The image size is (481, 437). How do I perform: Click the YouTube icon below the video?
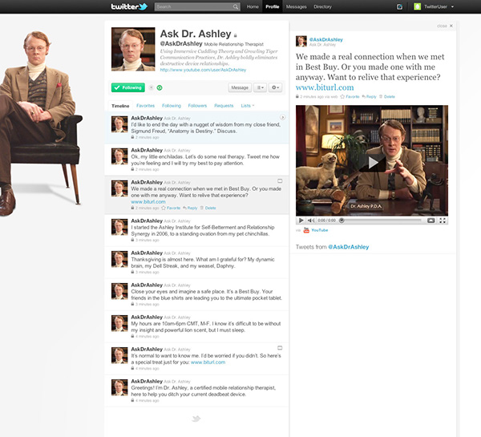coord(306,230)
